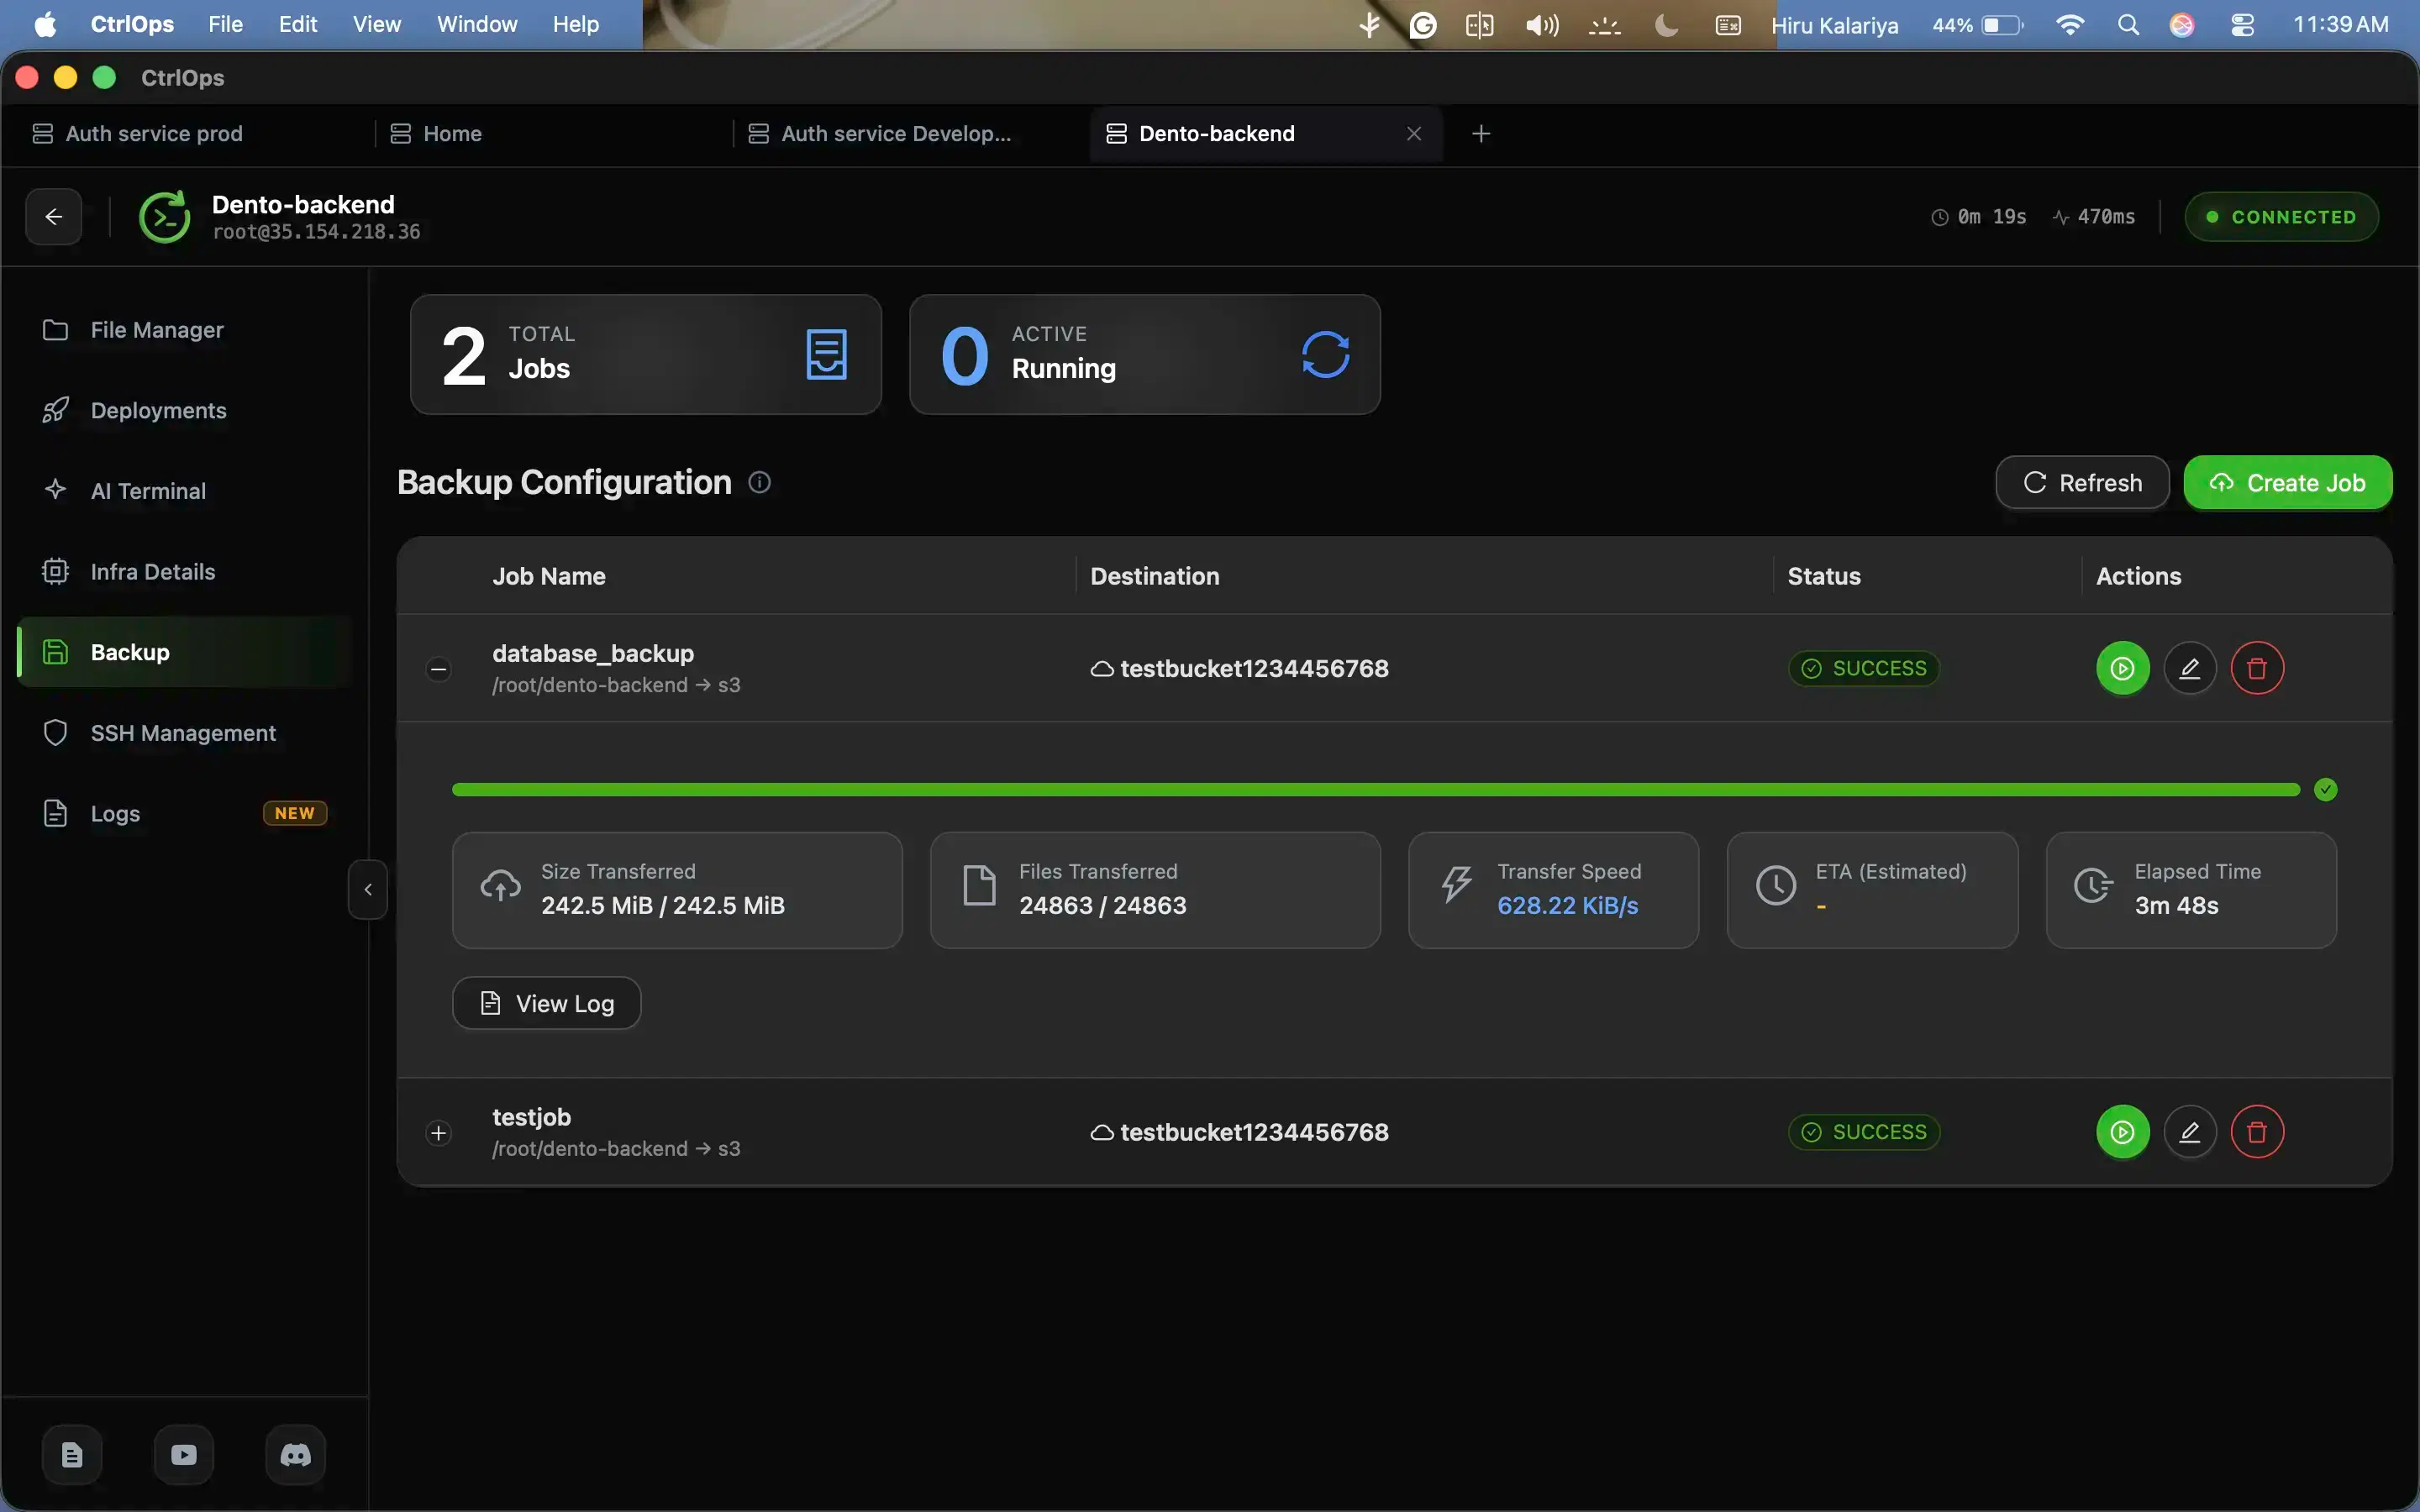Click the Files Transferred card

1155,890
